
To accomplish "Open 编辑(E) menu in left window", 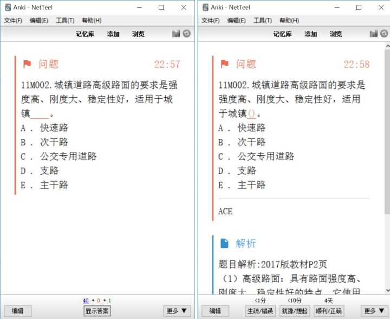I will pyautogui.click(x=39, y=21).
